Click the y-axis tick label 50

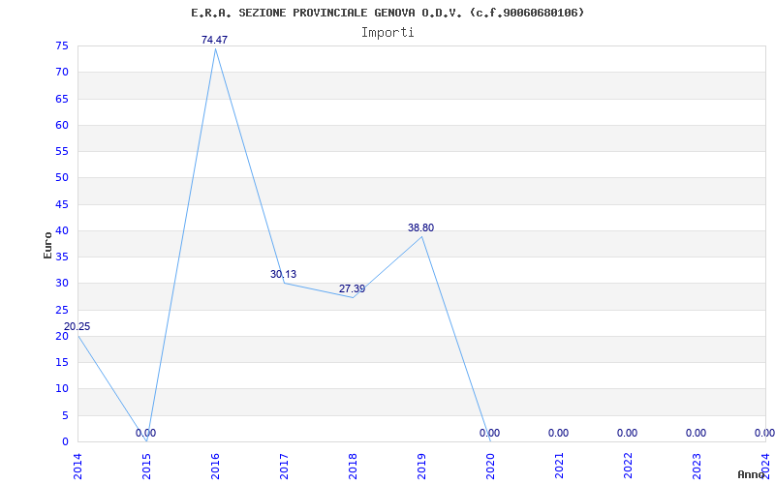62,178
